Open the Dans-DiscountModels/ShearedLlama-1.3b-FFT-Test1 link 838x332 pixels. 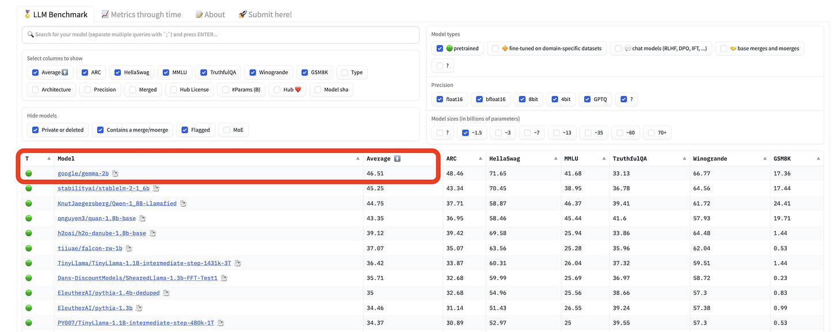pos(138,278)
